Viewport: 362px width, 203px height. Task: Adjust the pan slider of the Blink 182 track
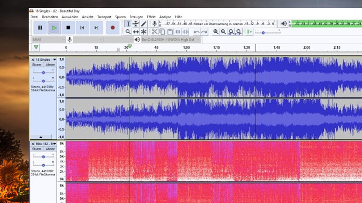(43, 165)
